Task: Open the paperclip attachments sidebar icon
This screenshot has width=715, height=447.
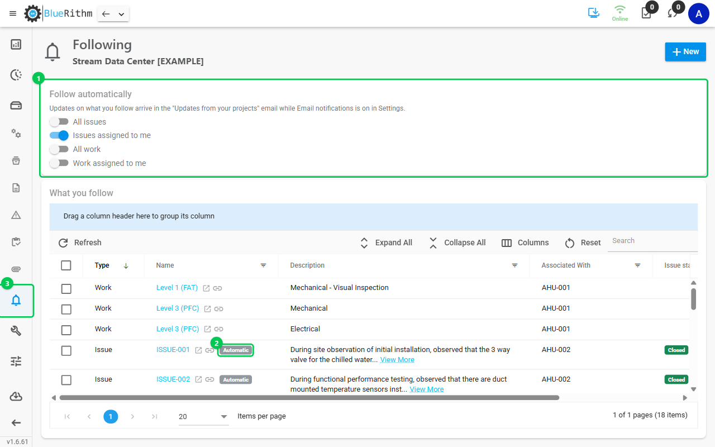Action: 16,269
